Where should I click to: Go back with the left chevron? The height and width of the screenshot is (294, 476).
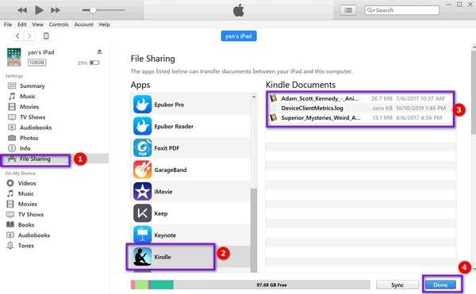pyautogui.click(x=18, y=36)
